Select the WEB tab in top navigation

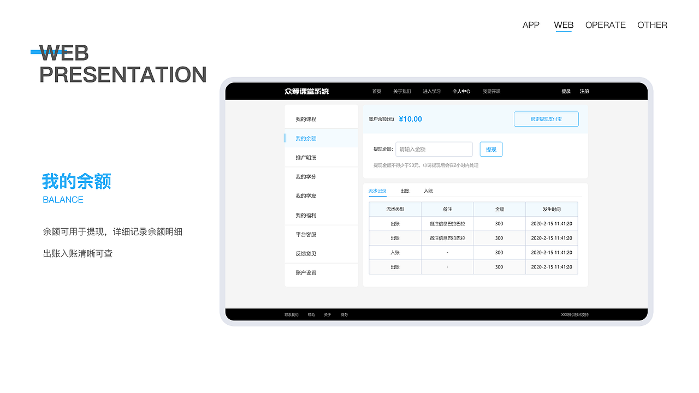coord(564,25)
